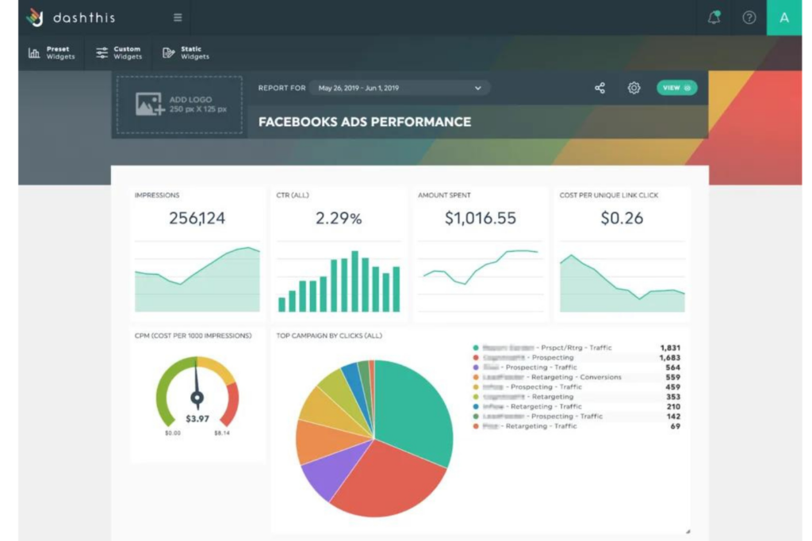Open the hamburger menu

pyautogui.click(x=178, y=17)
